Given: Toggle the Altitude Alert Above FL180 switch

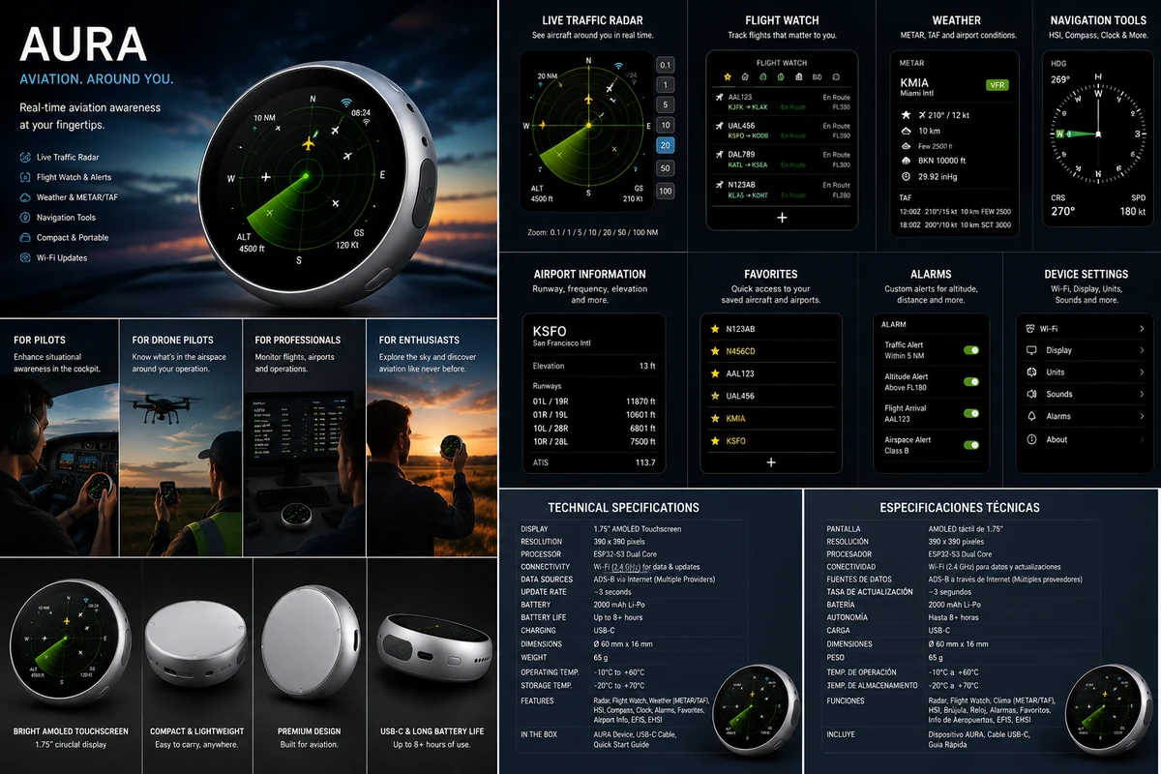Looking at the screenshot, I should click(x=971, y=381).
